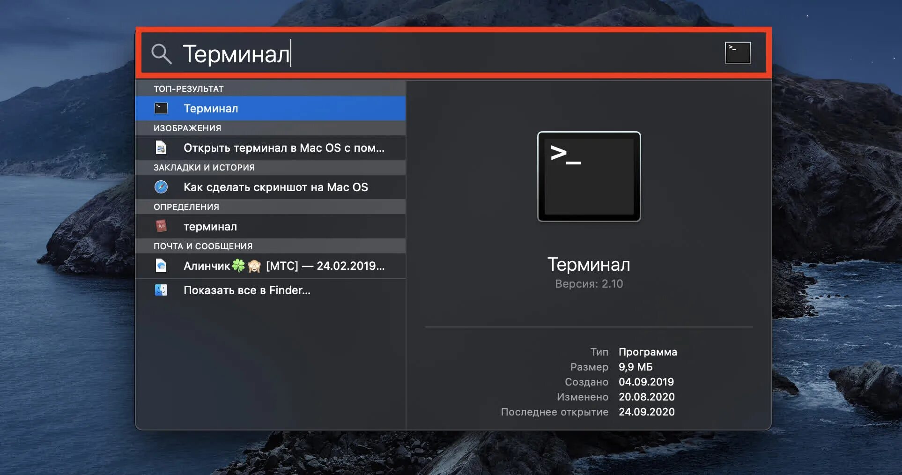The image size is (902, 475).
Task: Open image result Открыть терминал в Mac OS
Action: pyautogui.click(x=270, y=148)
